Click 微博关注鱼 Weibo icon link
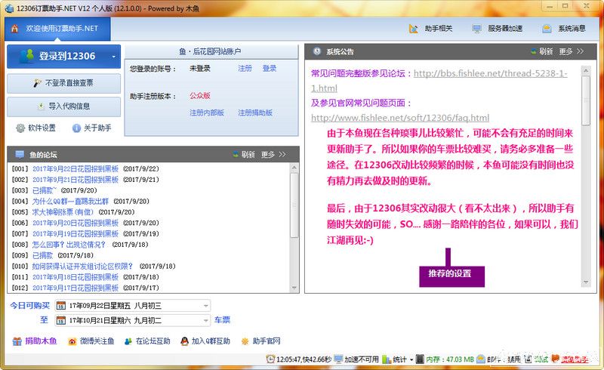 [x=91, y=341]
